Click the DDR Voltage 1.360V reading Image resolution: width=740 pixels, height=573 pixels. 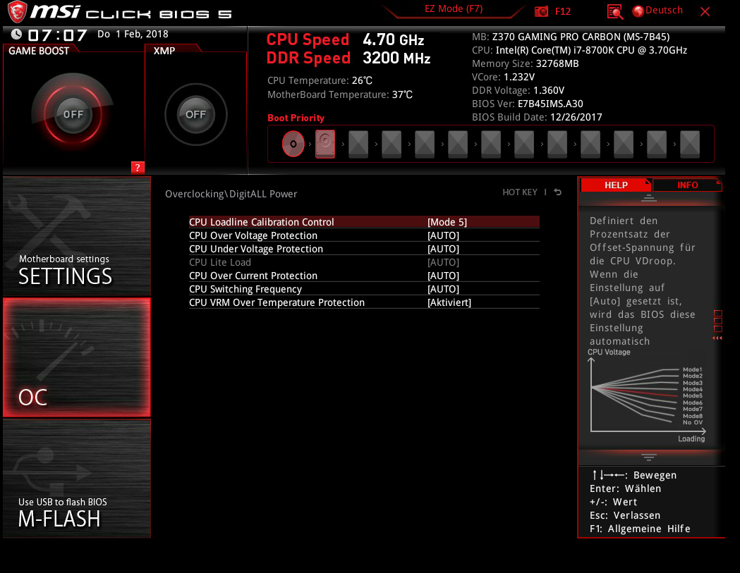[518, 90]
